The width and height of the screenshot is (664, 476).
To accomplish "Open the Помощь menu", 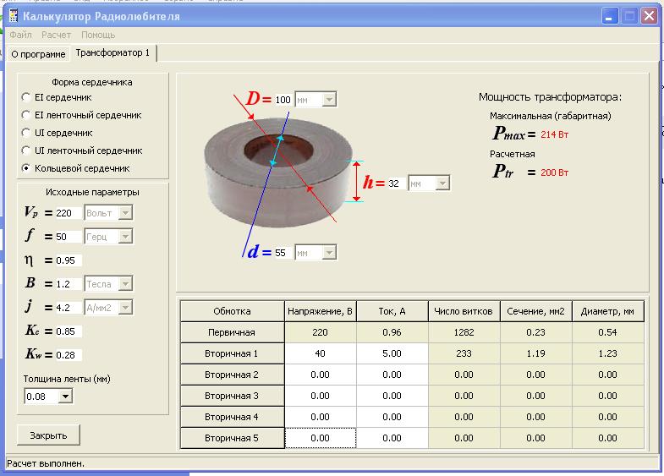I will tap(98, 35).
